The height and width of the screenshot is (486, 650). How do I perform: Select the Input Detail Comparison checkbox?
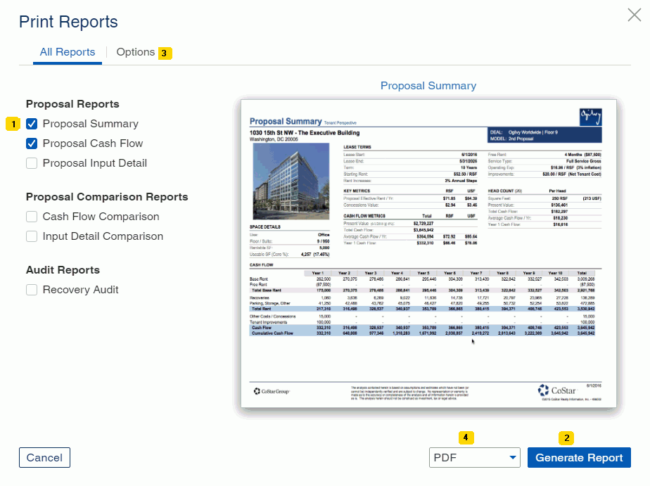point(32,236)
